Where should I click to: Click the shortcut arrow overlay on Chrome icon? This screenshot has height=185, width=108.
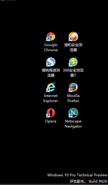pos(48,39)
